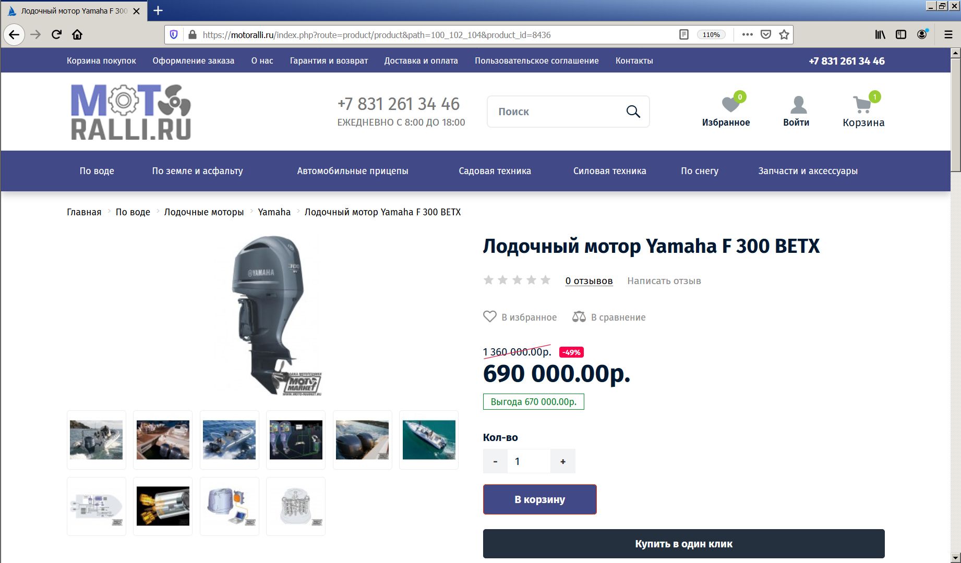Screen dimensions: 961x563
Task: Go to Лодочные моторы breadcrumb
Action: tap(204, 212)
